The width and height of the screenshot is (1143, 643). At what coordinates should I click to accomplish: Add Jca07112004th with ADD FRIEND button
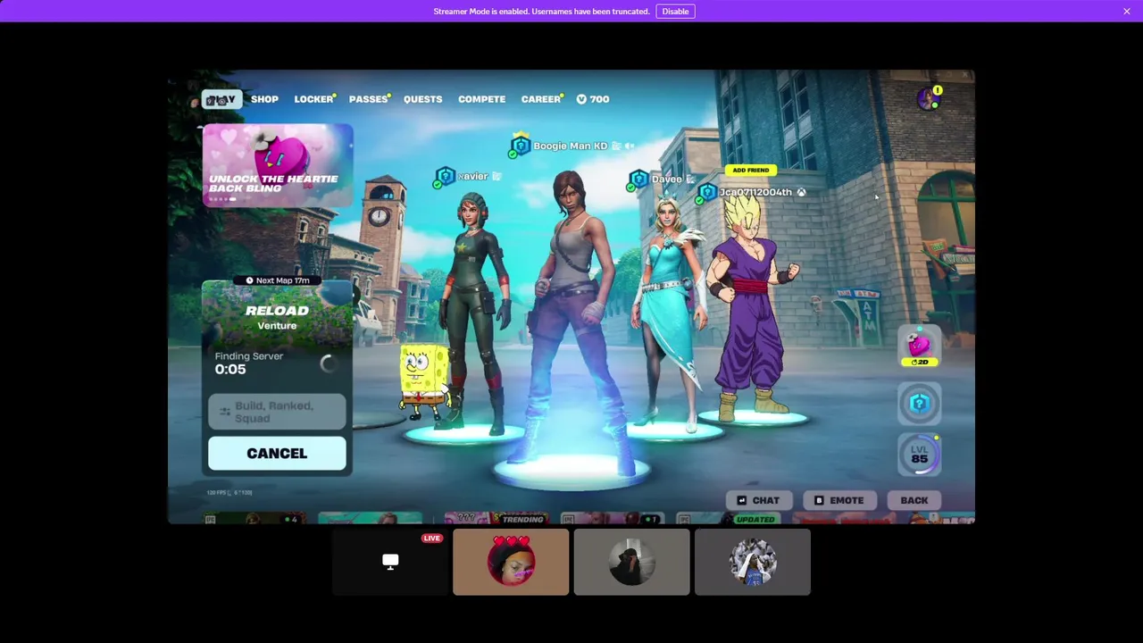pos(750,170)
